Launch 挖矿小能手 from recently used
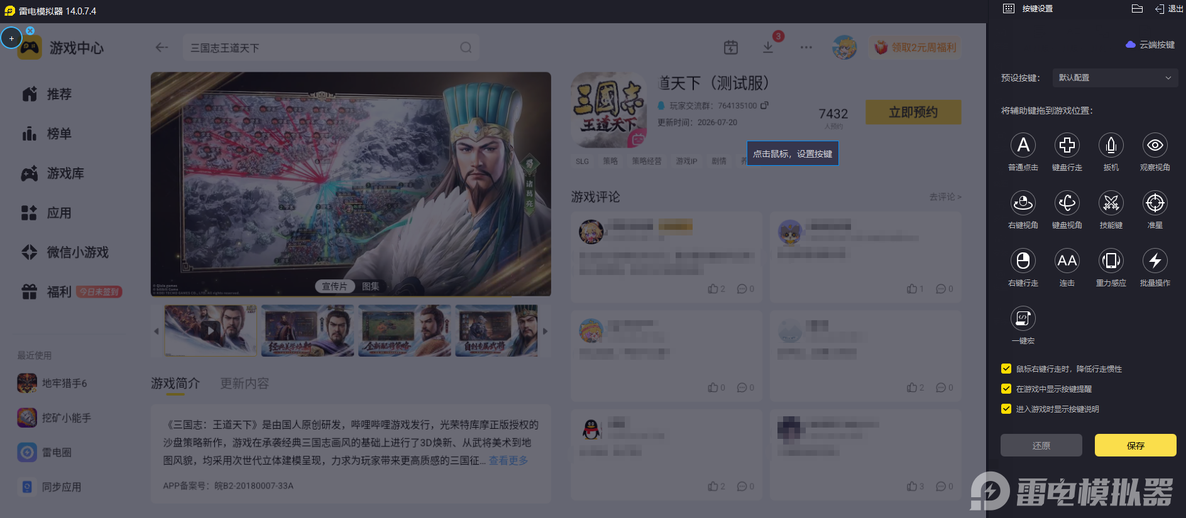This screenshot has height=518, width=1186. tap(55, 418)
